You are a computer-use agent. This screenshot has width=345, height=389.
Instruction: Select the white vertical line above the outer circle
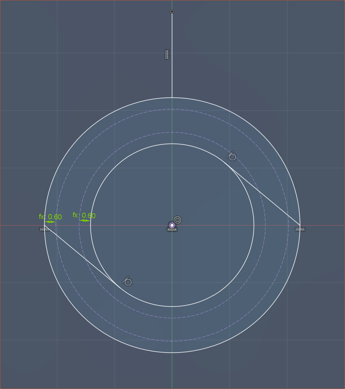pyautogui.click(x=172, y=78)
